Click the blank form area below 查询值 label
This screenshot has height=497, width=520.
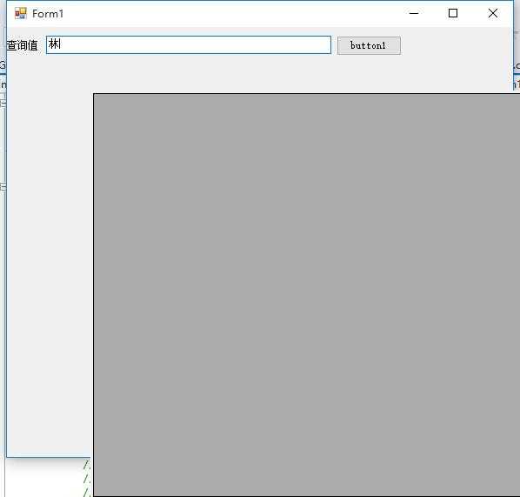pos(48,232)
